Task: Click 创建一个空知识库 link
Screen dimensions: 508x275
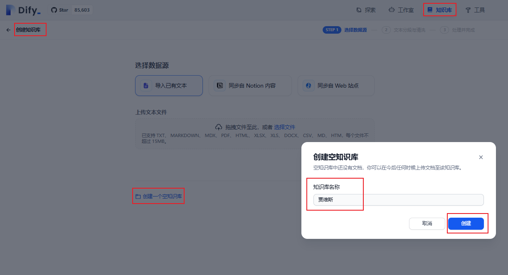Action: click(x=163, y=196)
